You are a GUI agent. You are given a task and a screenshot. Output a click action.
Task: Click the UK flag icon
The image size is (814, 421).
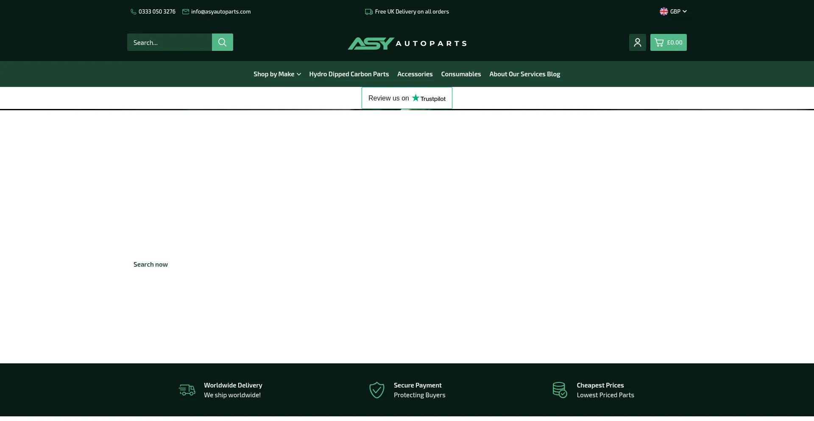(x=664, y=11)
